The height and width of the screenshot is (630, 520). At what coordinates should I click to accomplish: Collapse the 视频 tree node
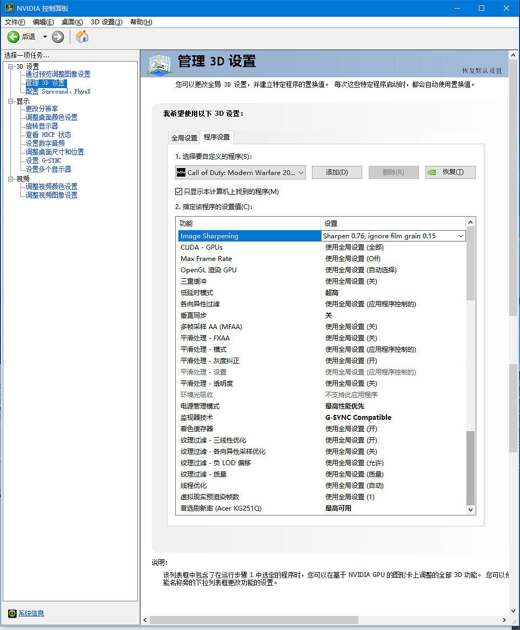coord(11,178)
